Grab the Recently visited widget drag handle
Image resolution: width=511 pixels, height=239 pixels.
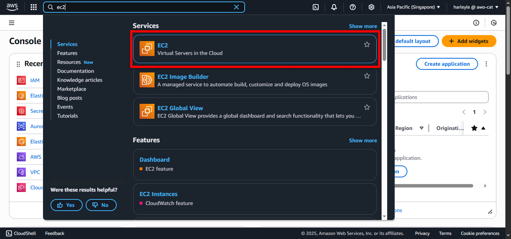click(18, 64)
